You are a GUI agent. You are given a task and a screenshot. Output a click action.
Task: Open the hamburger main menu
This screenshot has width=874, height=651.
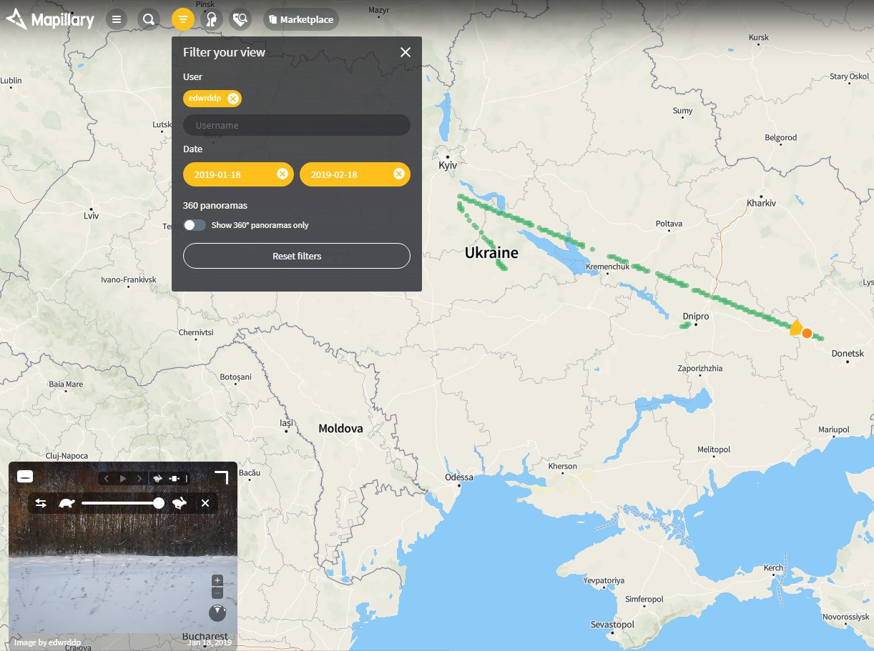click(x=117, y=19)
